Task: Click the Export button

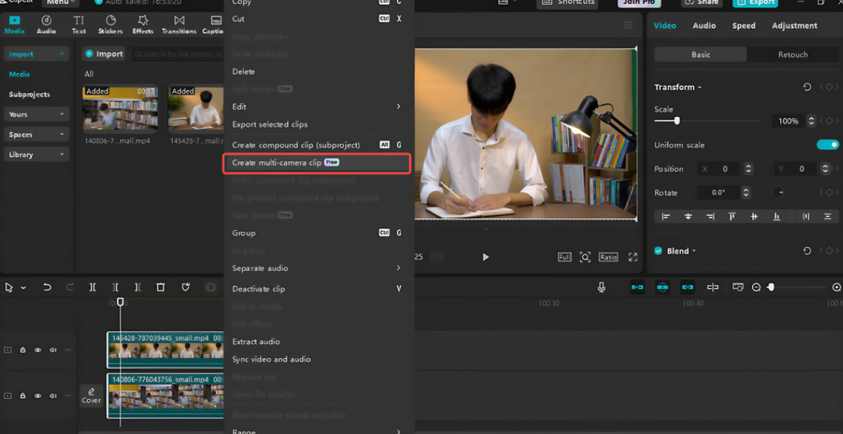Action: point(755,2)
